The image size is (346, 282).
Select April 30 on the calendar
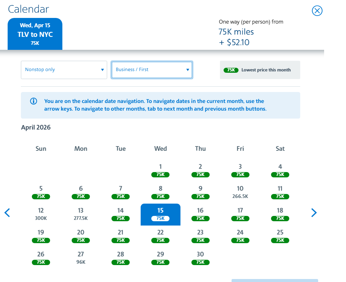200,258
